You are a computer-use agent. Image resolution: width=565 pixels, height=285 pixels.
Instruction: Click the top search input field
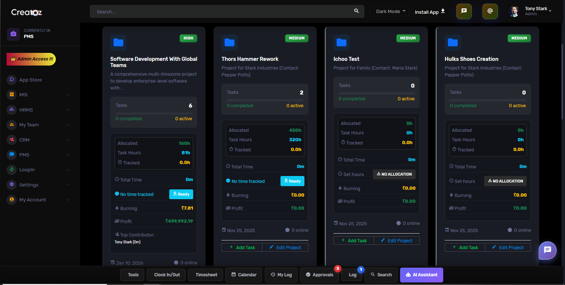[221, 12]
